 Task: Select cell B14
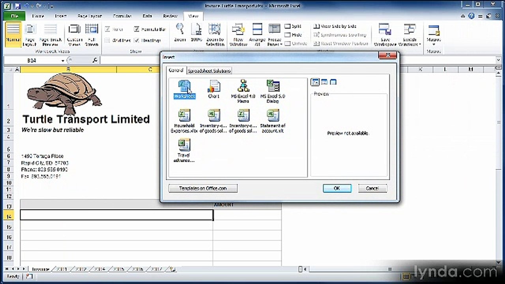coord(117,215)
